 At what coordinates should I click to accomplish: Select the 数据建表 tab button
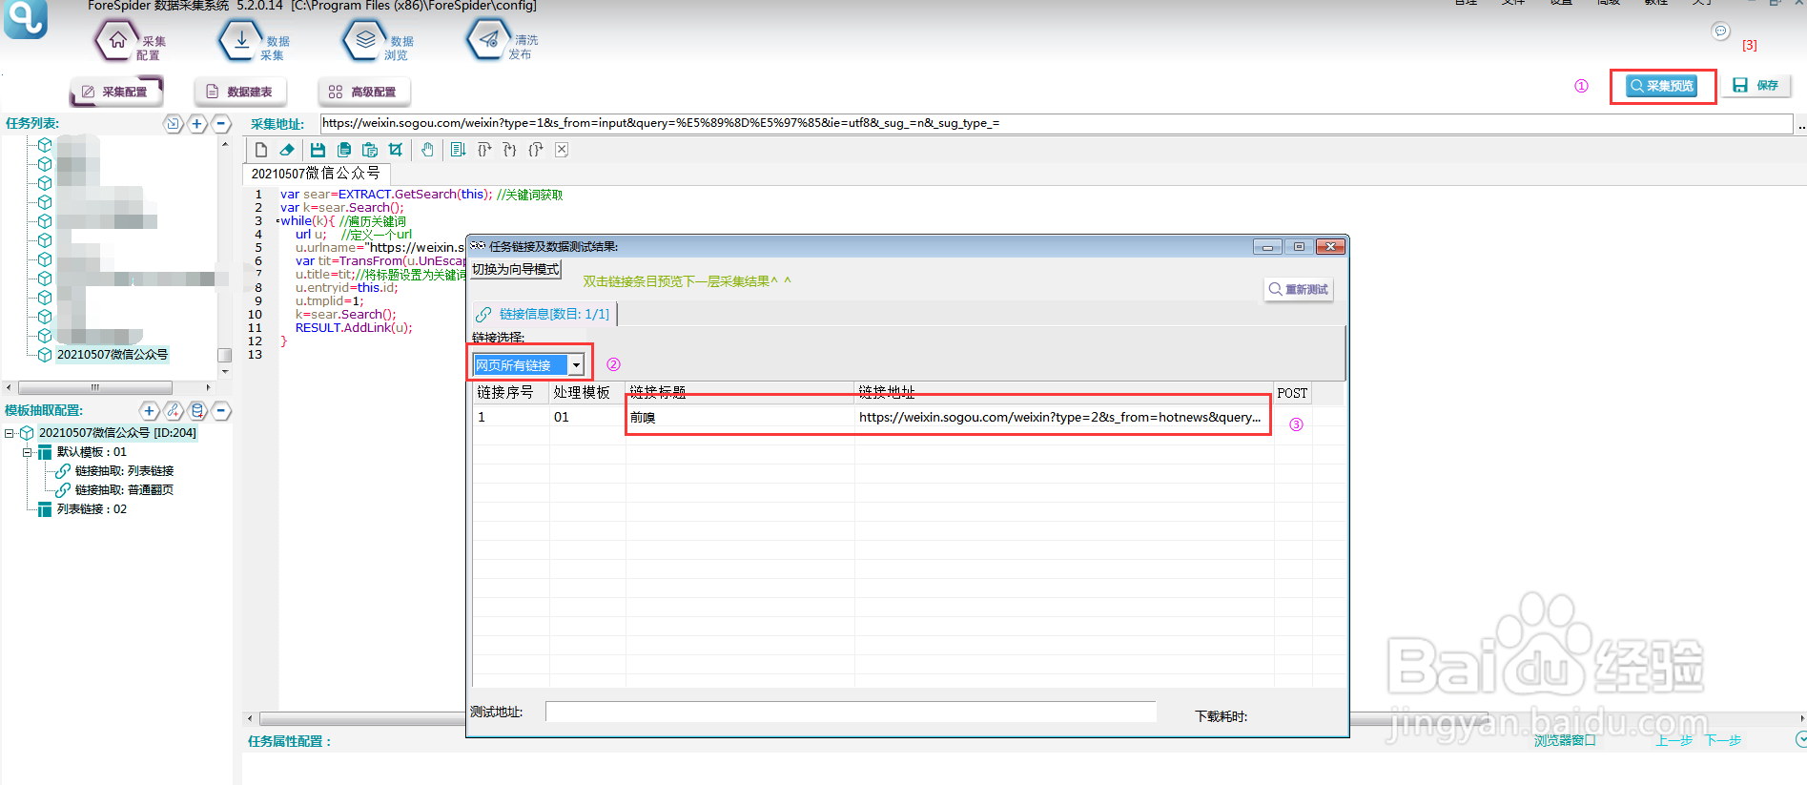(240, 92)
